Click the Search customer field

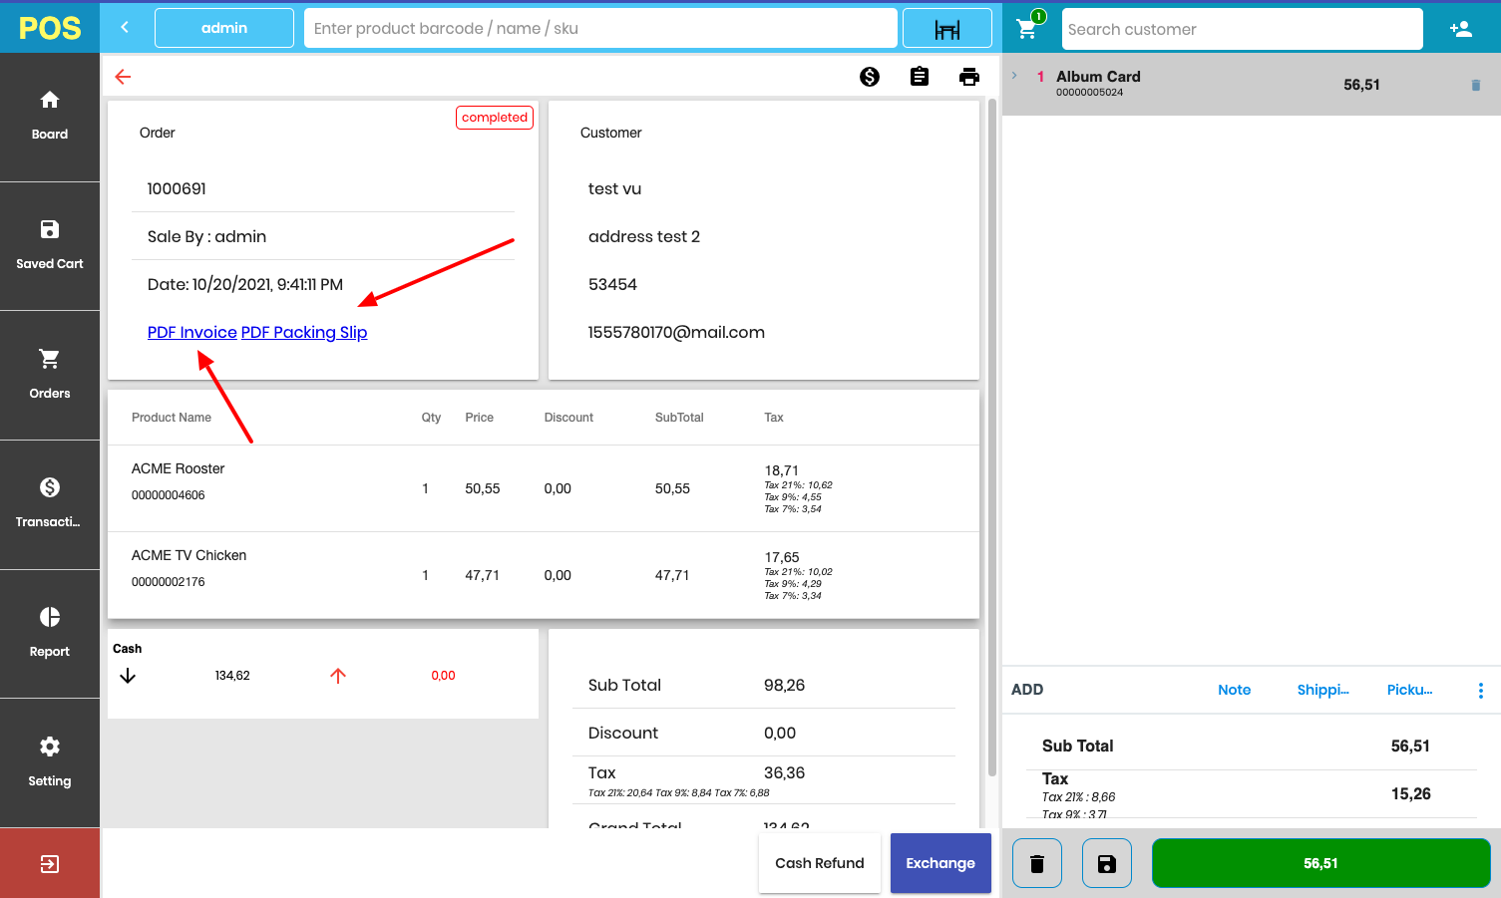[1243, 29]
